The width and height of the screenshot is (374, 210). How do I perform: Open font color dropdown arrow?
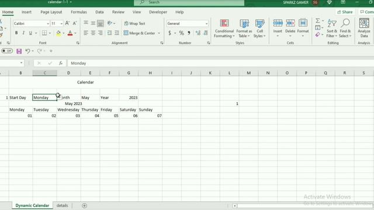coord(75,33)
